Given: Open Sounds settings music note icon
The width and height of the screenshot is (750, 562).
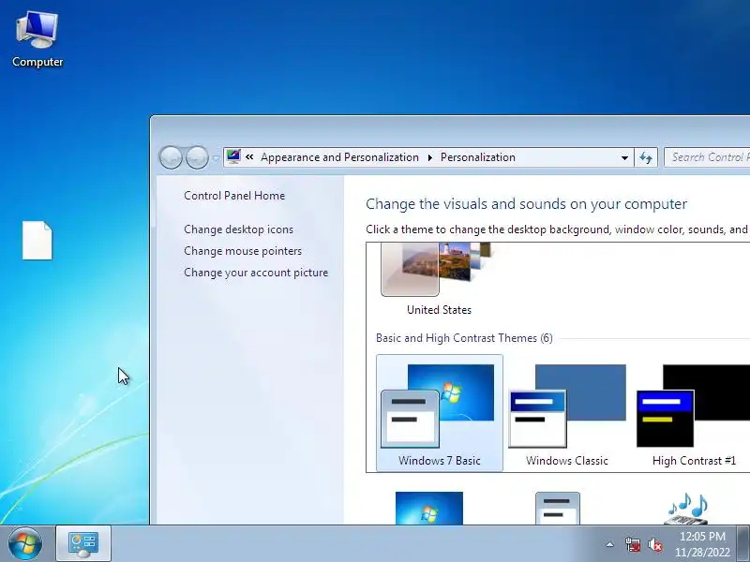Looking at the screenshot, I should click(x=687, y=509).
